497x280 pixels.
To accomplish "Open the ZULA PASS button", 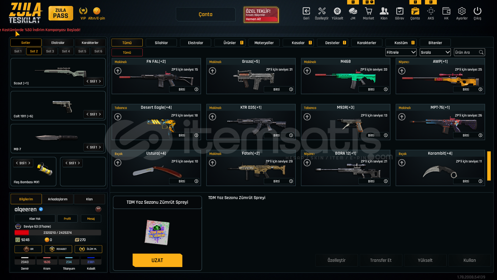I will tap(61, 13).
